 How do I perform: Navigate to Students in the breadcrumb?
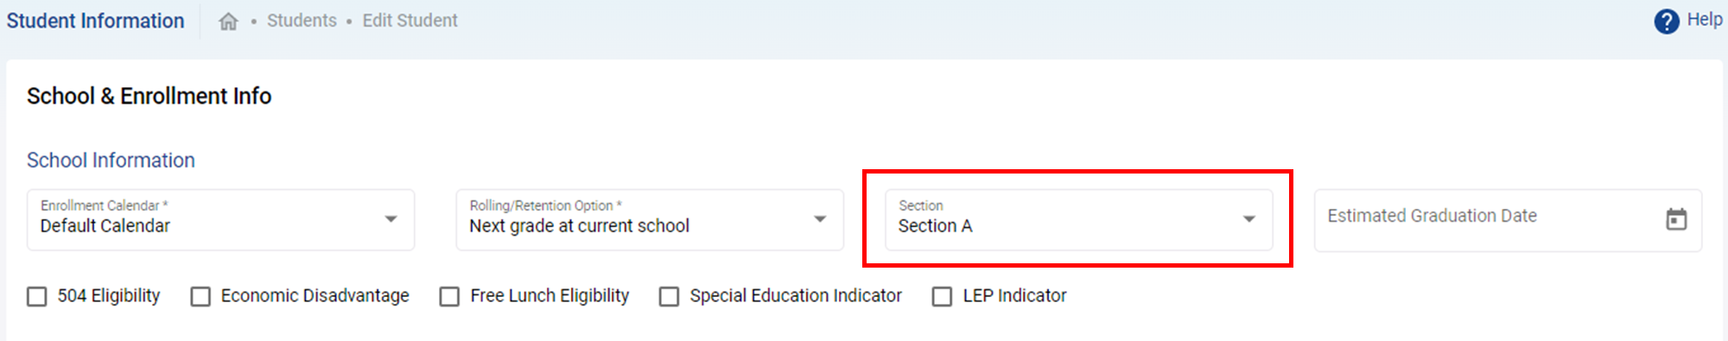click(302, 21)
